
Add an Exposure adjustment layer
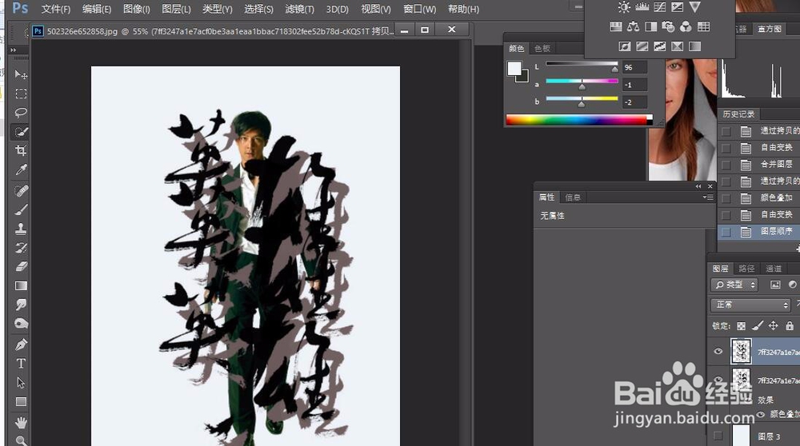pyautogui.click(x=677, y=7)
